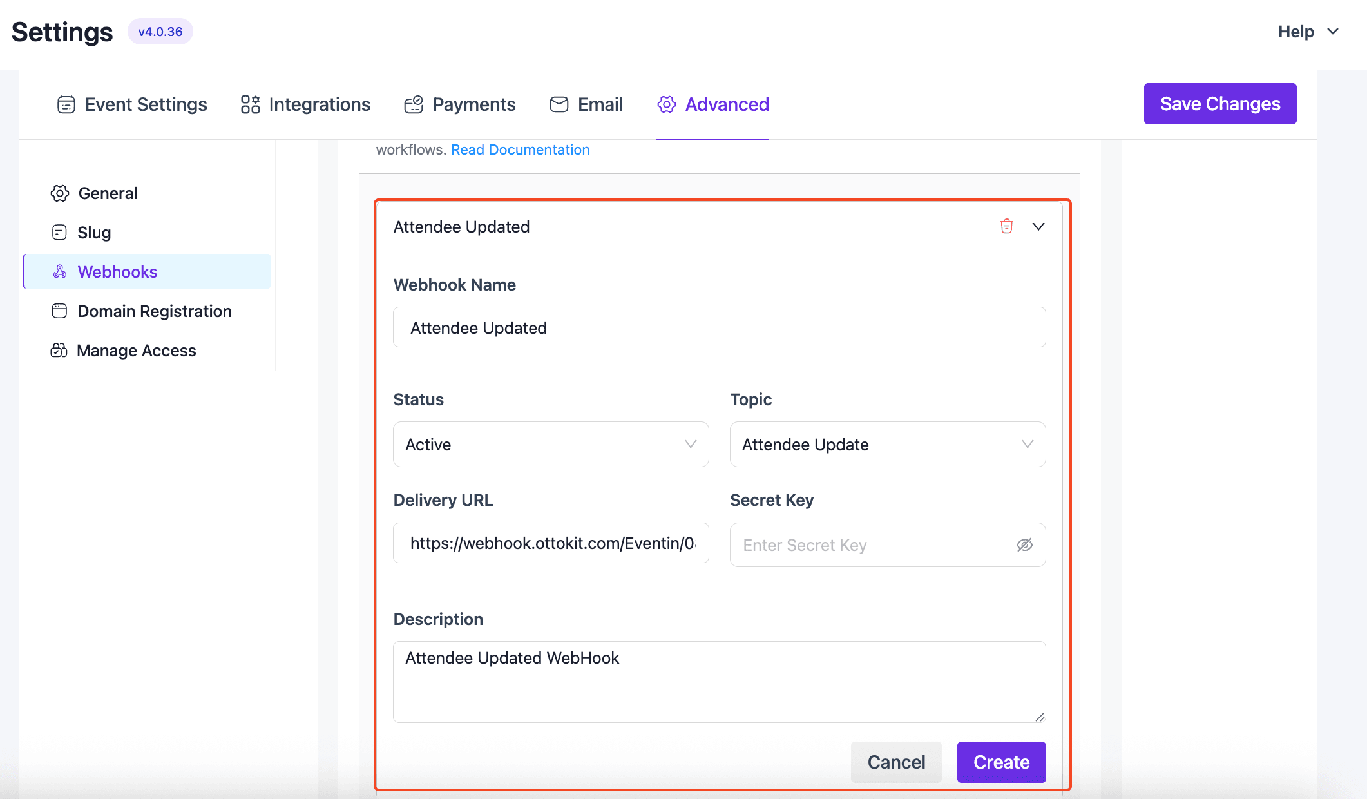Click the Event Settings calendar icon
This screenshot has height=799, width=1367.
tap(66, 104)
